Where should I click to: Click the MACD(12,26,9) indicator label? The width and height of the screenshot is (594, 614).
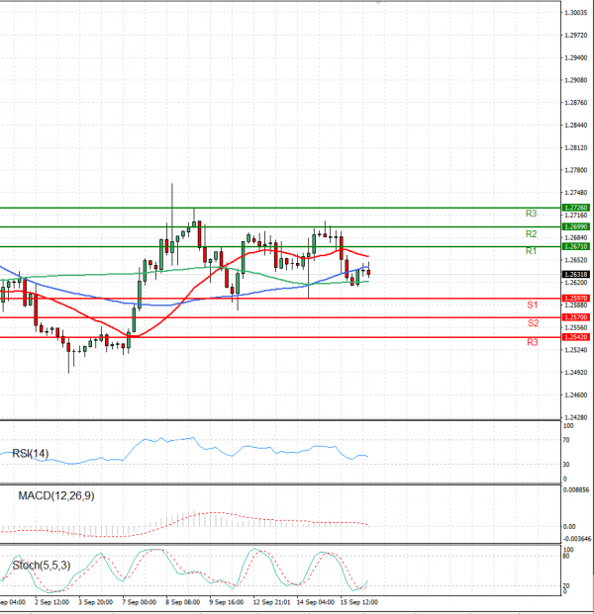[56, 495]
